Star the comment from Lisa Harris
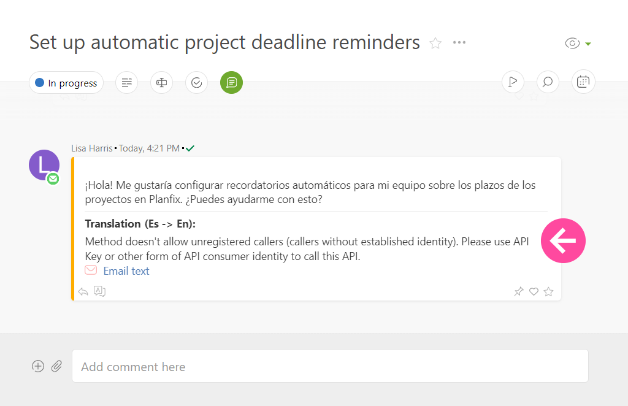Viewport: 628px width, 406px height. [548, 291]
